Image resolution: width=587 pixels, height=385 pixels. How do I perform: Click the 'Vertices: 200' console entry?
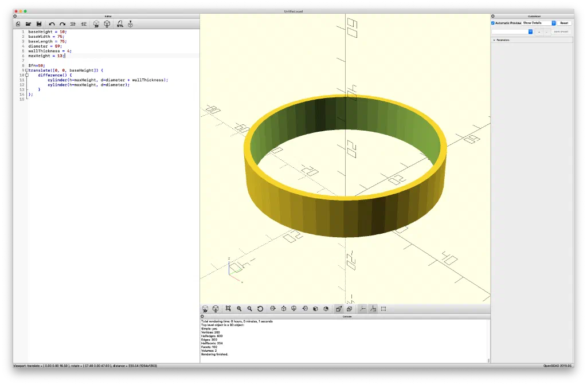point(210,332)
